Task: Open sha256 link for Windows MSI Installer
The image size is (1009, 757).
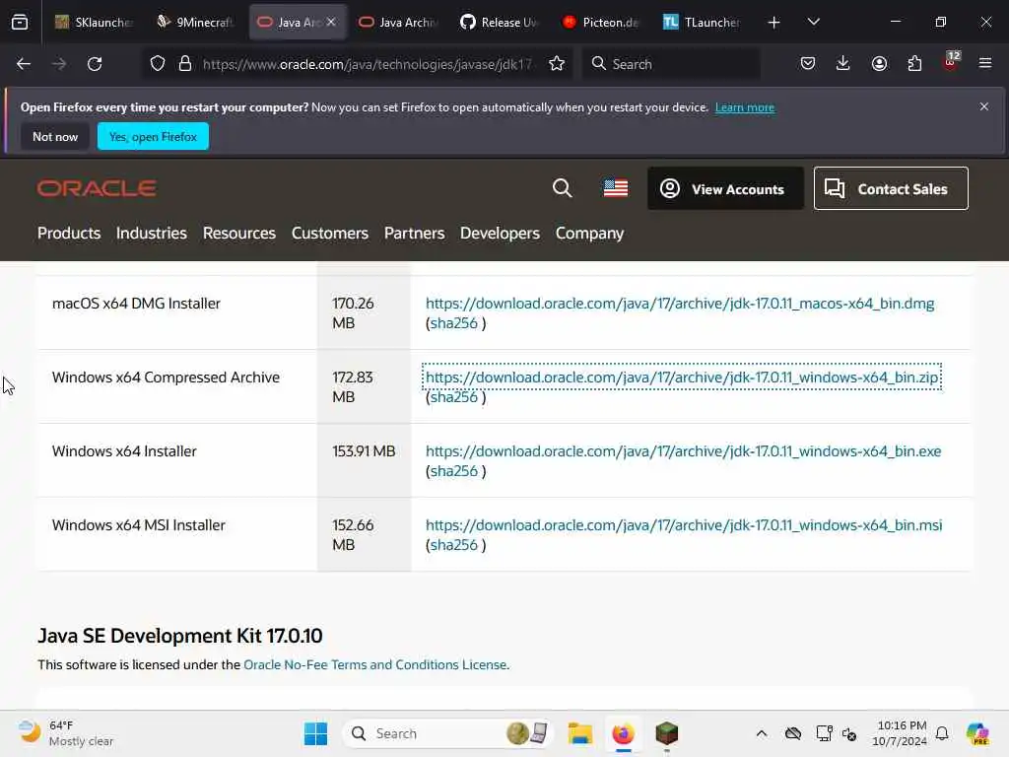Action: pyautogui.click(x=453, y=545)
